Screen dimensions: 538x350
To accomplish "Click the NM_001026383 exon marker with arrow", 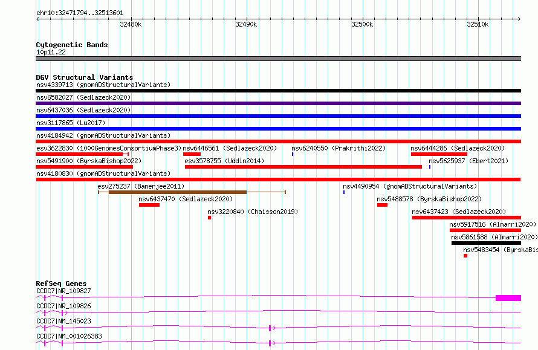I will [x=270, y=343].
